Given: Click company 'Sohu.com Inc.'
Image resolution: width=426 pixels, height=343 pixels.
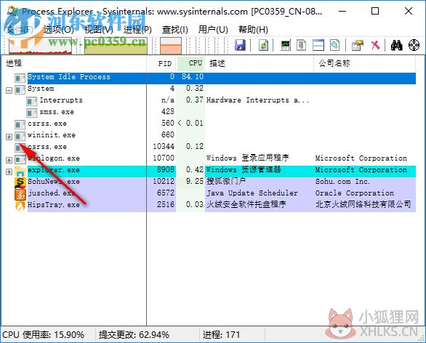Looking at the screenshot, I should click(x=342, y=182).
